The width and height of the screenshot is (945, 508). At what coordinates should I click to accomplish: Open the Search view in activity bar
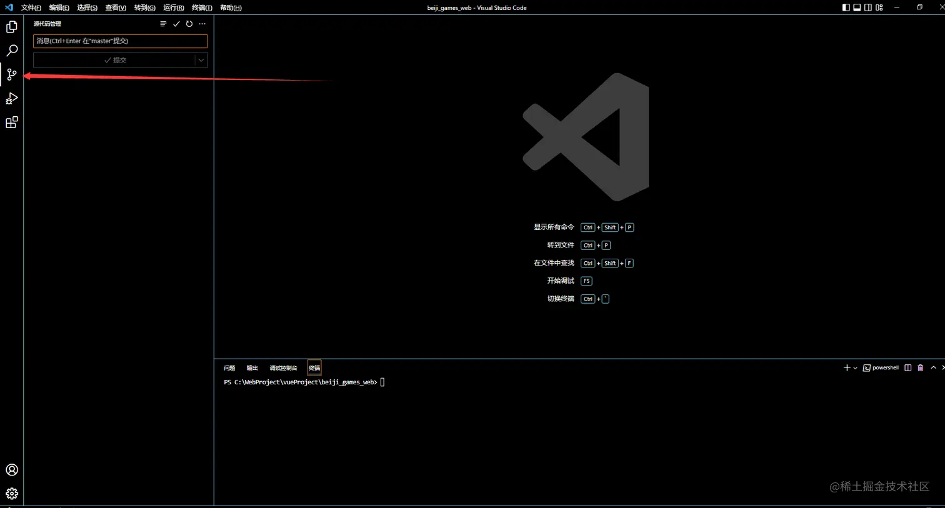click(x=12, y=51)
